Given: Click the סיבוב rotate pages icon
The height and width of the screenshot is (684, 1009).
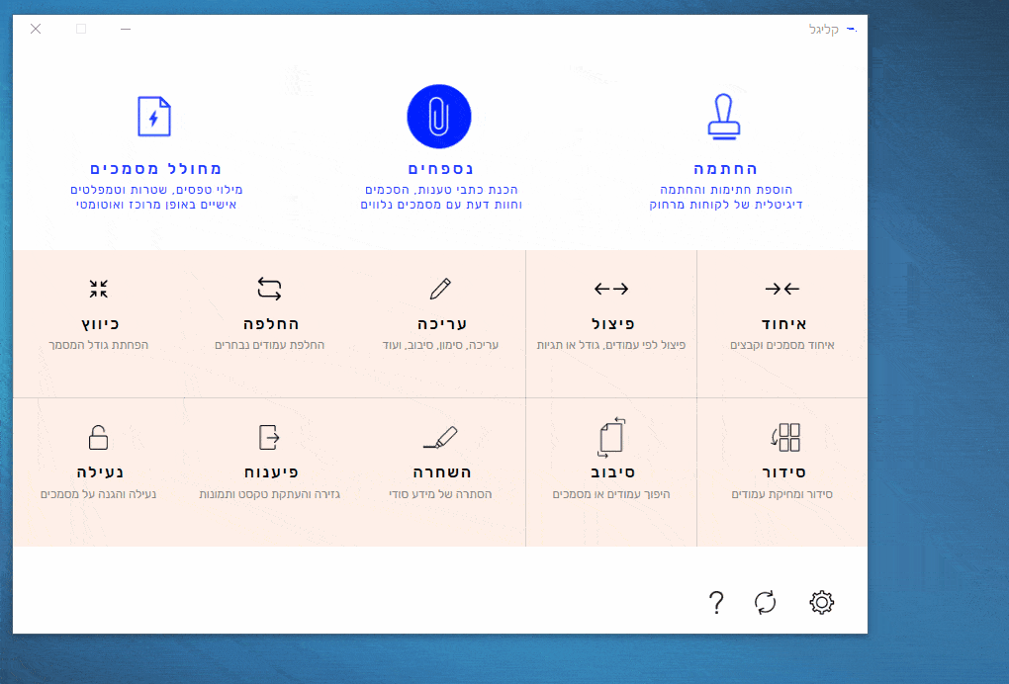Looking at the screenshot, I should 611,437.
